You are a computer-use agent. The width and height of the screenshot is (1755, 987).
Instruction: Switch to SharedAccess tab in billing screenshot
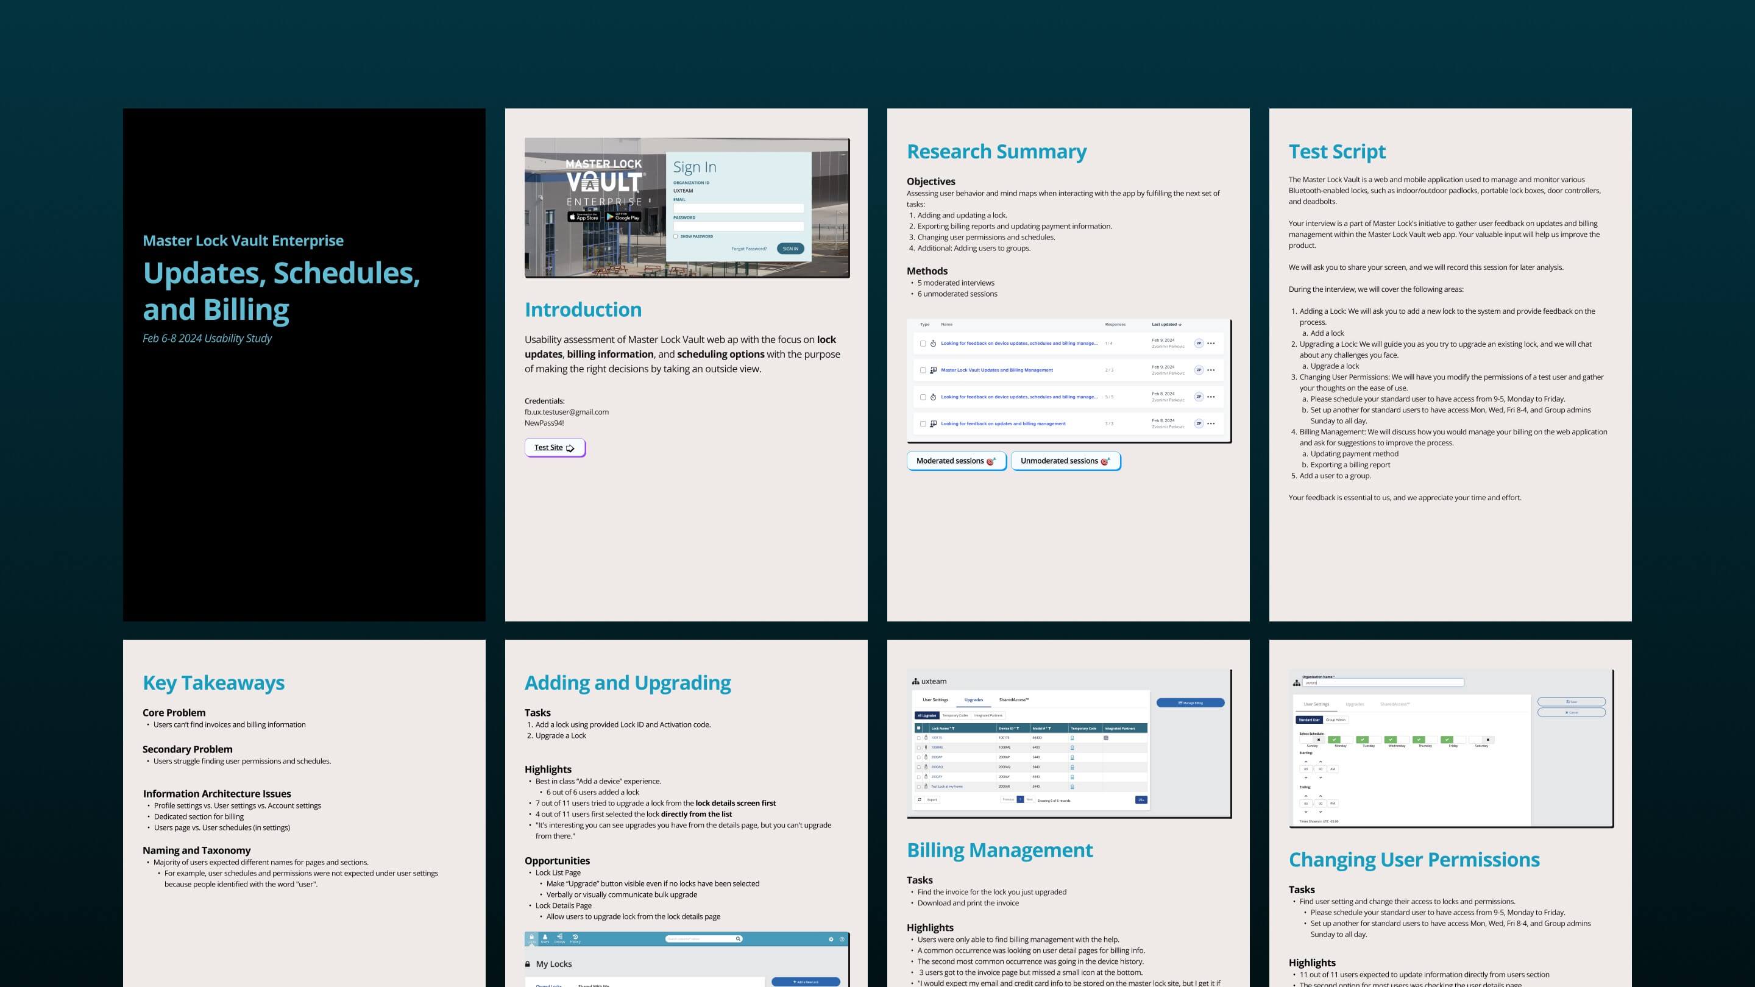point(1014,699)
